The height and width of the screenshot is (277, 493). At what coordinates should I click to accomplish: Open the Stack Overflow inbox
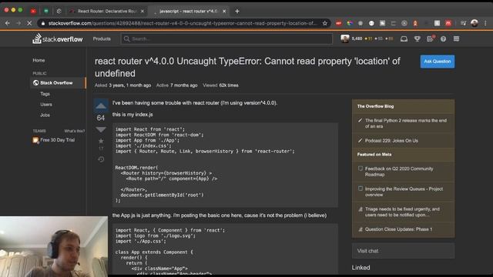[404, 38]
